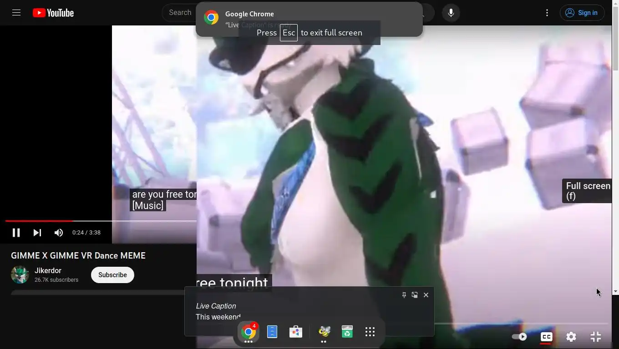The image size is (619, 349).
Task: Show all apps grid in the dock
Action: click(370, 332)
